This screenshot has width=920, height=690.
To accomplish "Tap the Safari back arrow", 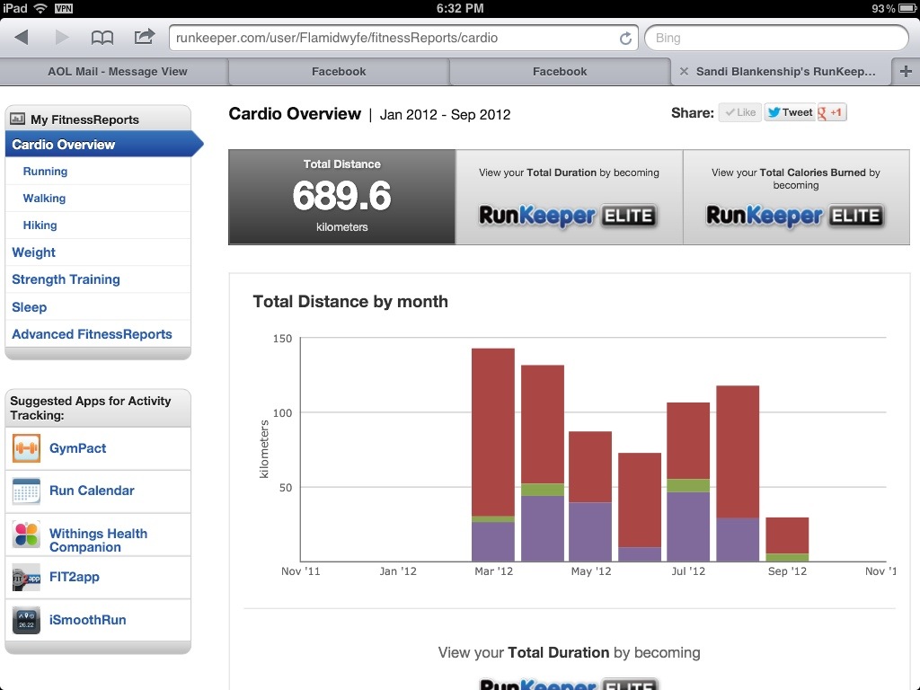I will pyautogui.click(x=22, y=38).
